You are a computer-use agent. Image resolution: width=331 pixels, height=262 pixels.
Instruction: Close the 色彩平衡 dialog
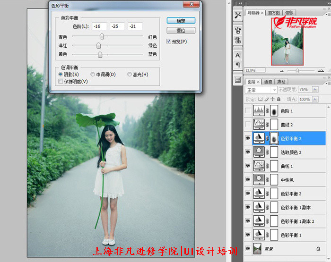pos(191,4)
